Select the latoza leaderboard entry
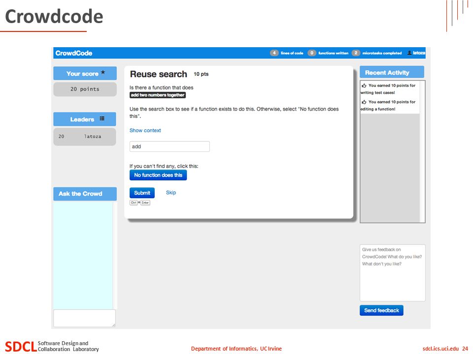 click(85, 137)
